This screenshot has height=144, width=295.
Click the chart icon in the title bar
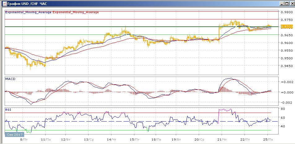point(3,4)
